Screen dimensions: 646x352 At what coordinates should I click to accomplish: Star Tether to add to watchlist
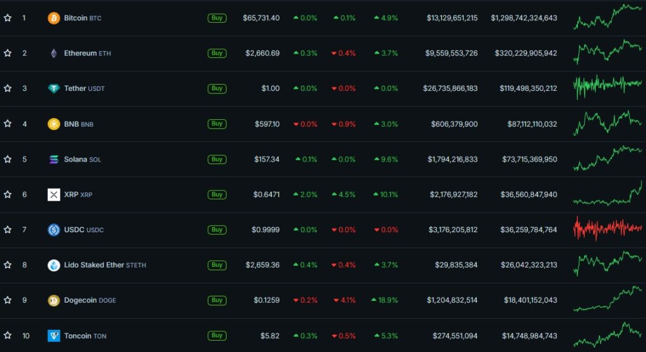pos(8,88)
